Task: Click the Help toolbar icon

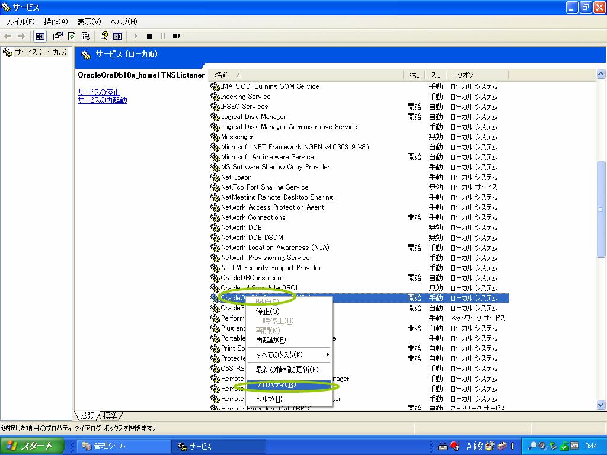Action: 103,36
